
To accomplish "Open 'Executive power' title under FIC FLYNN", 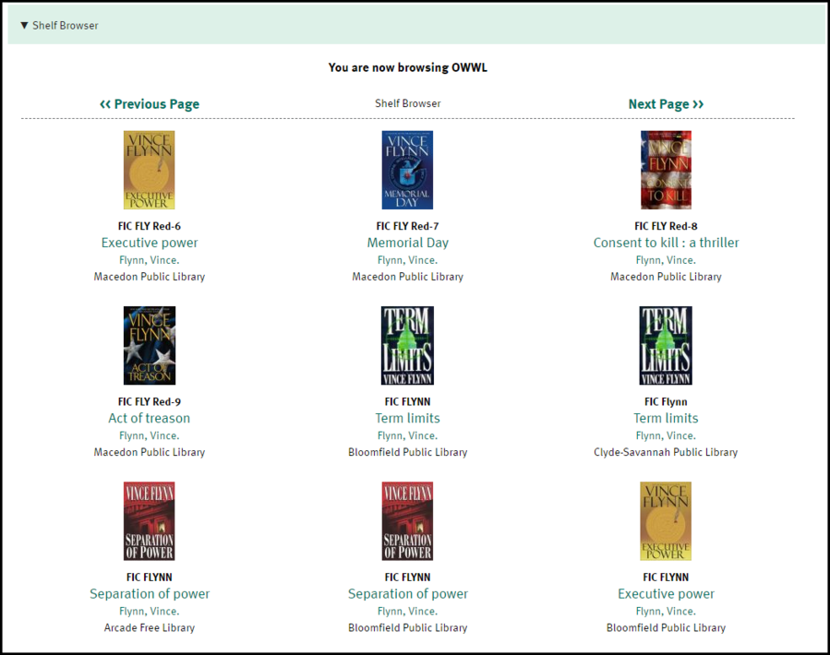I will [666, 594].
